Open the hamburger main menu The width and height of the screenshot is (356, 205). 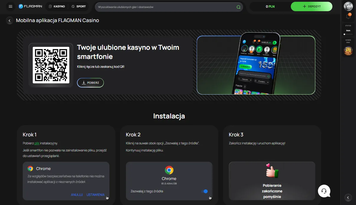click(11, 6)
